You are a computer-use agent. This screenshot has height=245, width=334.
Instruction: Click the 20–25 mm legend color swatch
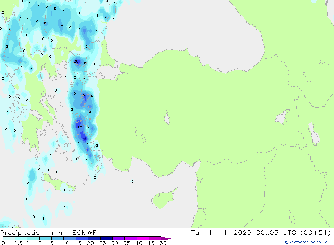tap(94, 238)
